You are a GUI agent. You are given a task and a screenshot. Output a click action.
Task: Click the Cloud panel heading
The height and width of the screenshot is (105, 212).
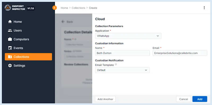100,19
